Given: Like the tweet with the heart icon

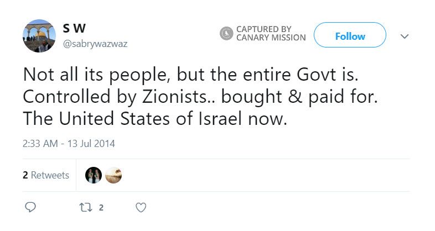Looking at the screenshot, I should pos(141,208).
